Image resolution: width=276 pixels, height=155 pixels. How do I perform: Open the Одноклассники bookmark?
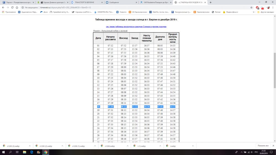[203, 12]
